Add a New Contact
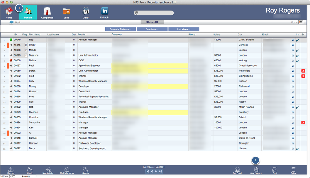The image size is (310, 178). tap(256, 170)
